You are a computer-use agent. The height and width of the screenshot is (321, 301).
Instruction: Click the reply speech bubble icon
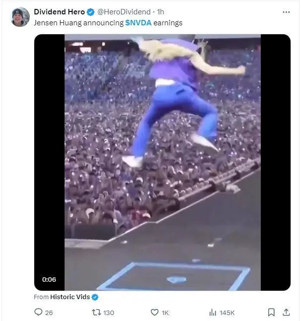38,312
